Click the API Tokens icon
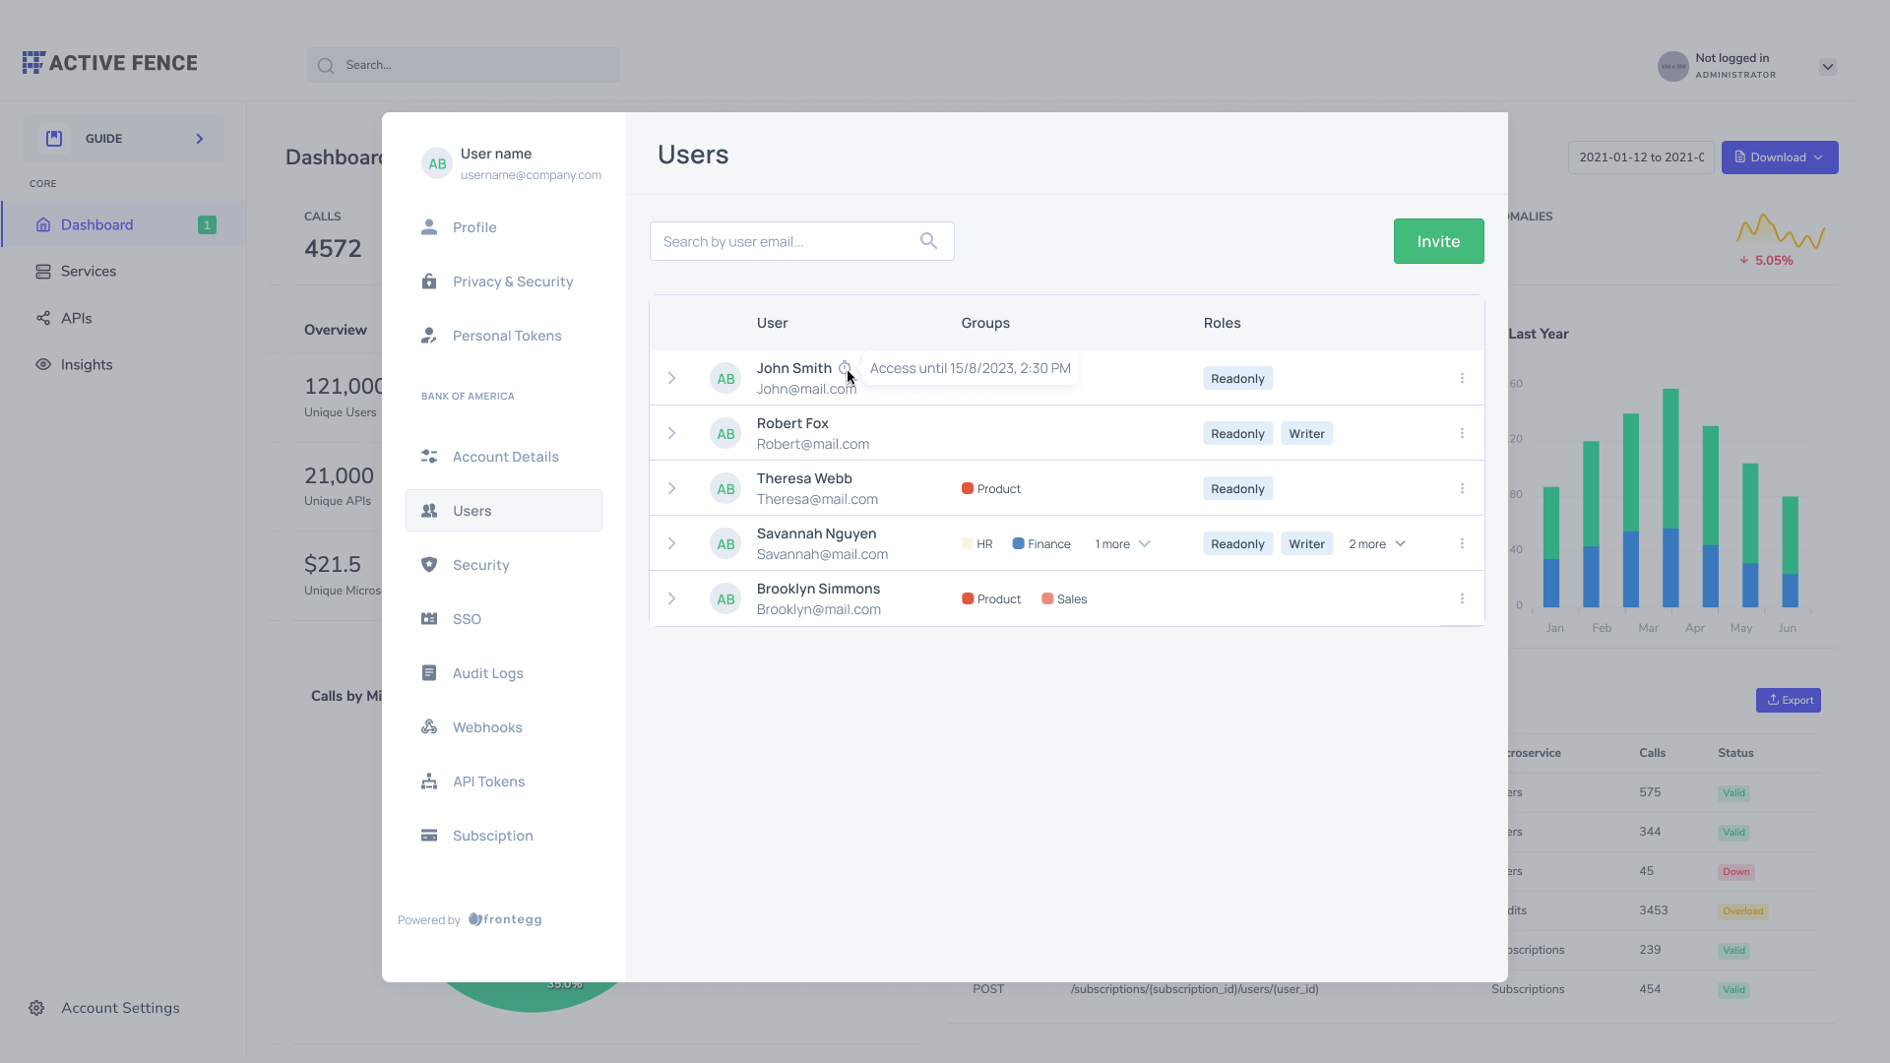The image size is (1890, 1063). (429, 782)
